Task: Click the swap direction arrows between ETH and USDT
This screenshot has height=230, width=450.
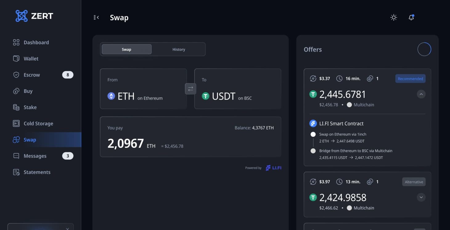Action: pos(190,89)
